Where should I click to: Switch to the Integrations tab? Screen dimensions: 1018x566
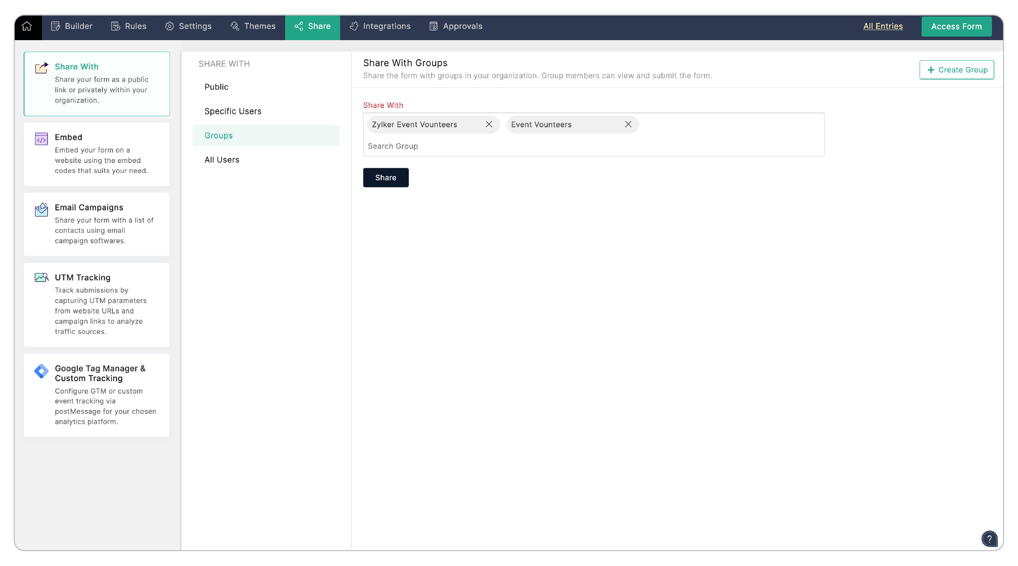[380, 26]
